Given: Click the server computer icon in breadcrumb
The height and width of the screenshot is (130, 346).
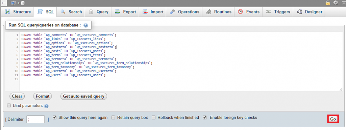Looking at the screenshot, I should 13,3.
